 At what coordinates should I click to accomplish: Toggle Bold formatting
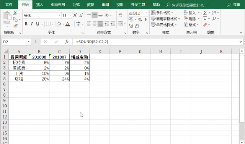point(26,24)
